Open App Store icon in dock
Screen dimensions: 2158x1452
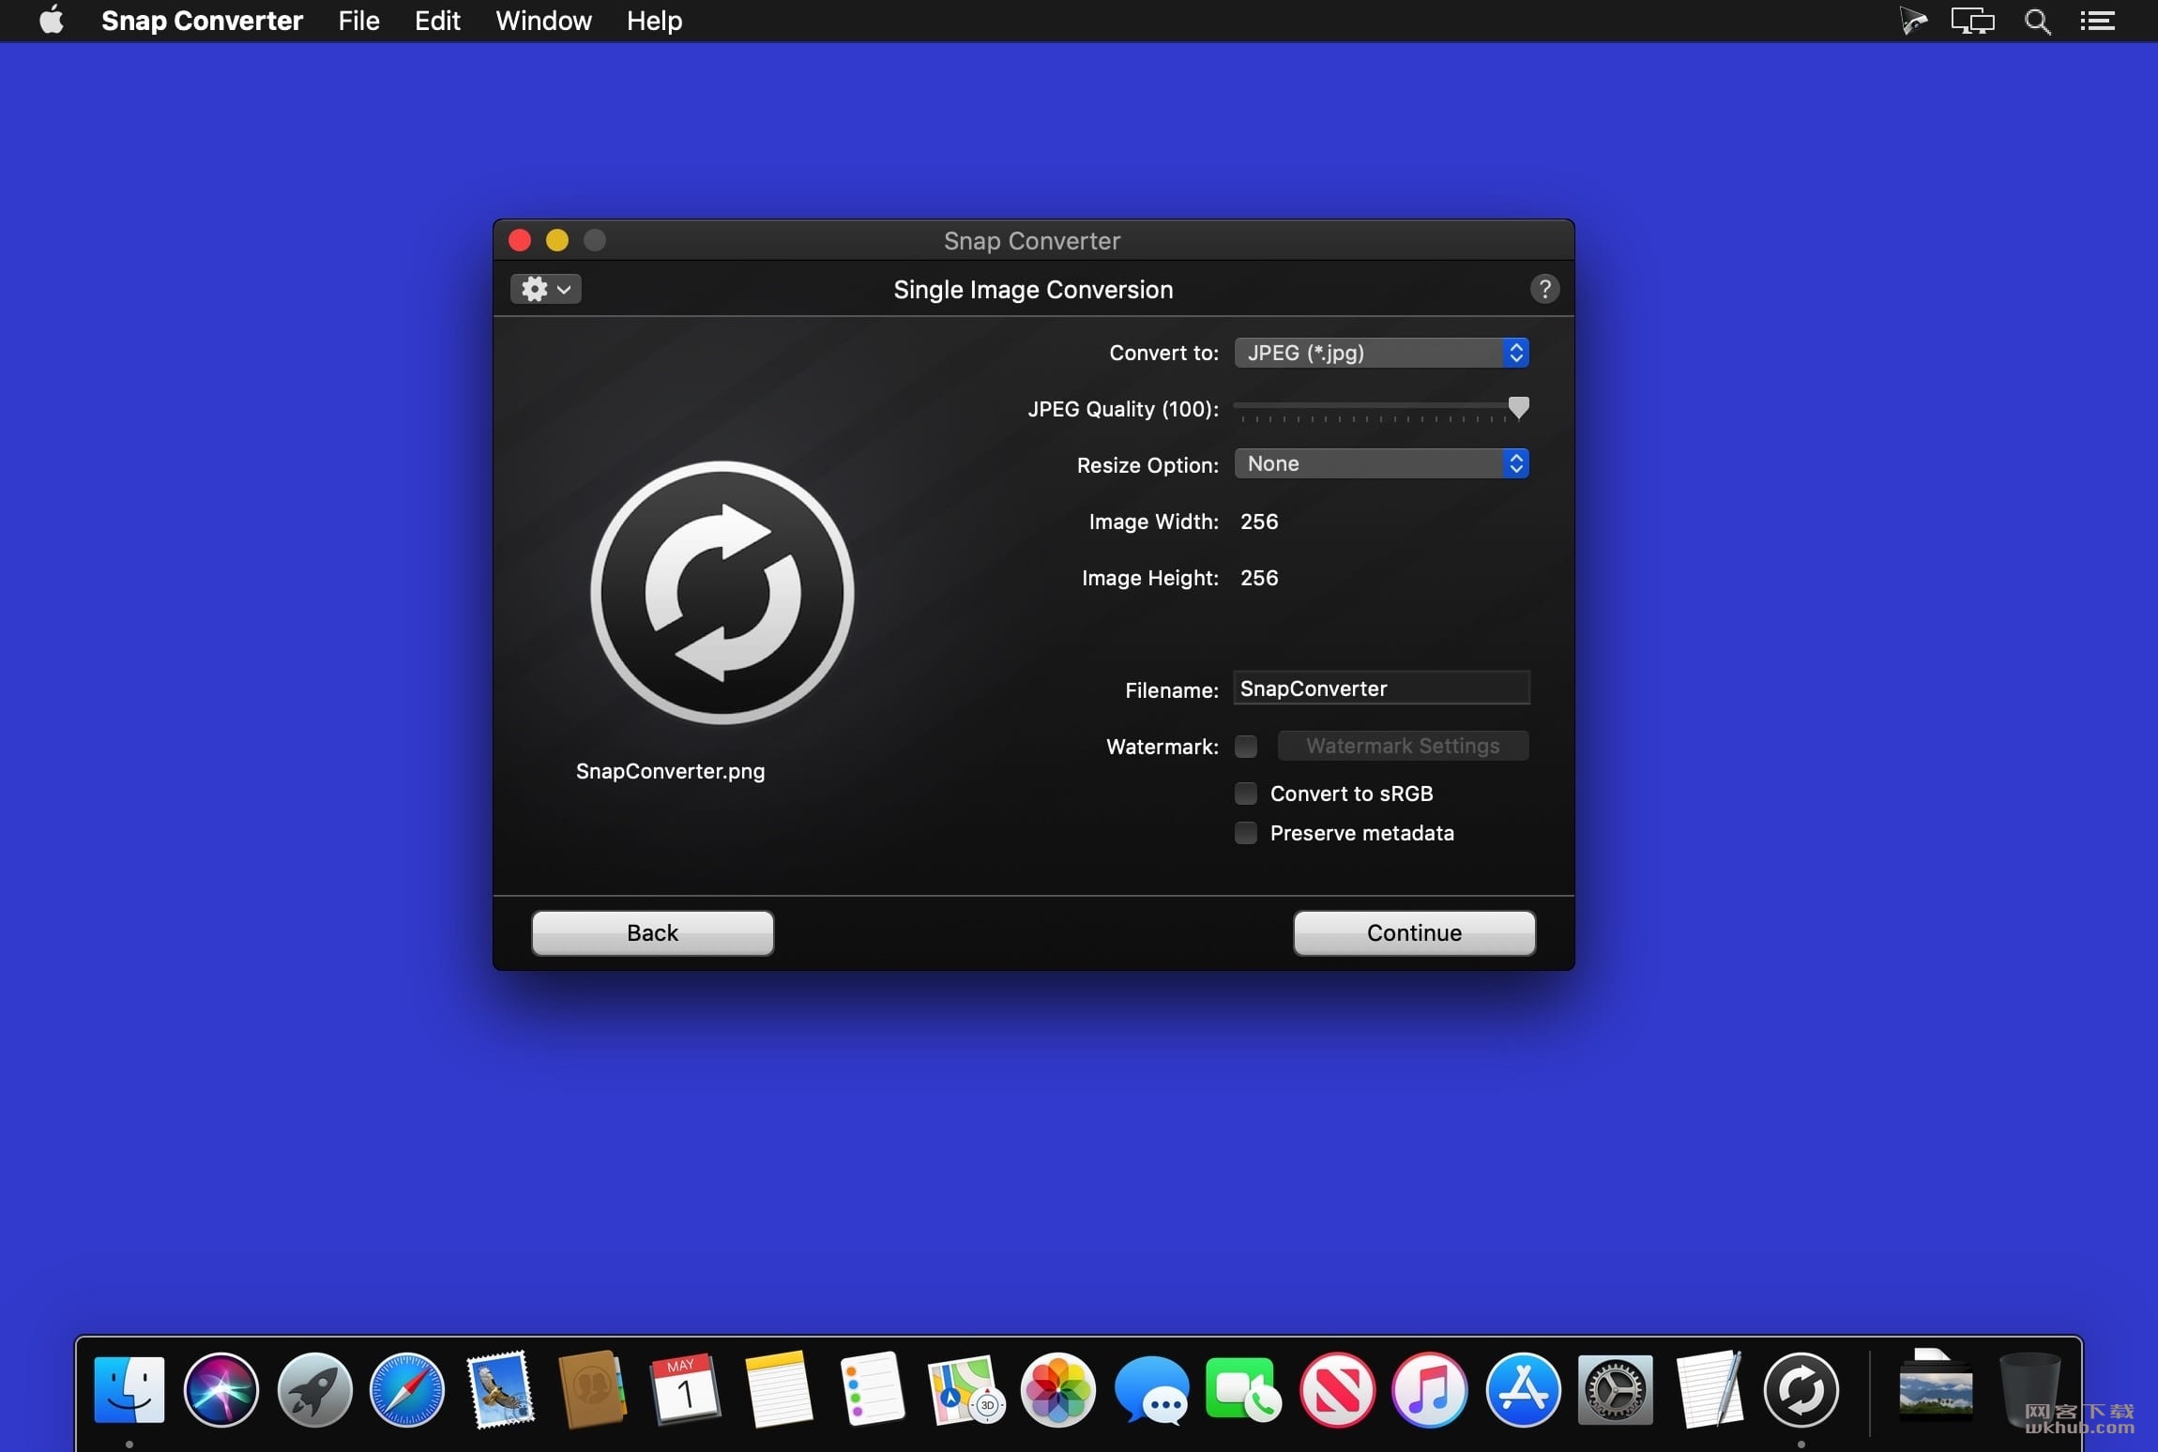coord(1523,1389)
